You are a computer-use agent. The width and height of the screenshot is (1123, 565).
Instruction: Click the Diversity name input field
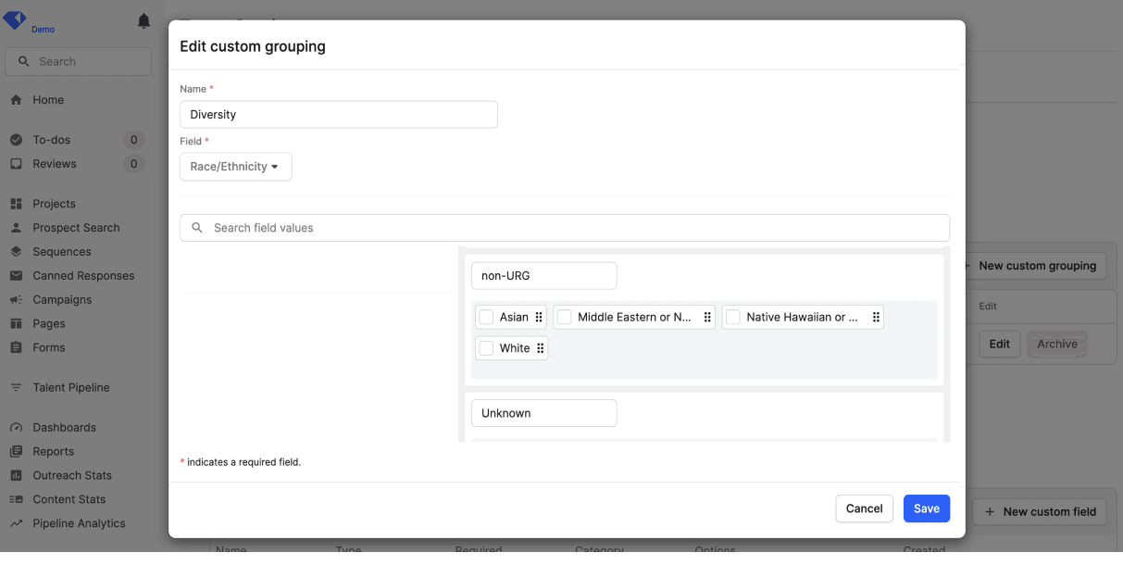tap(338, 115)
